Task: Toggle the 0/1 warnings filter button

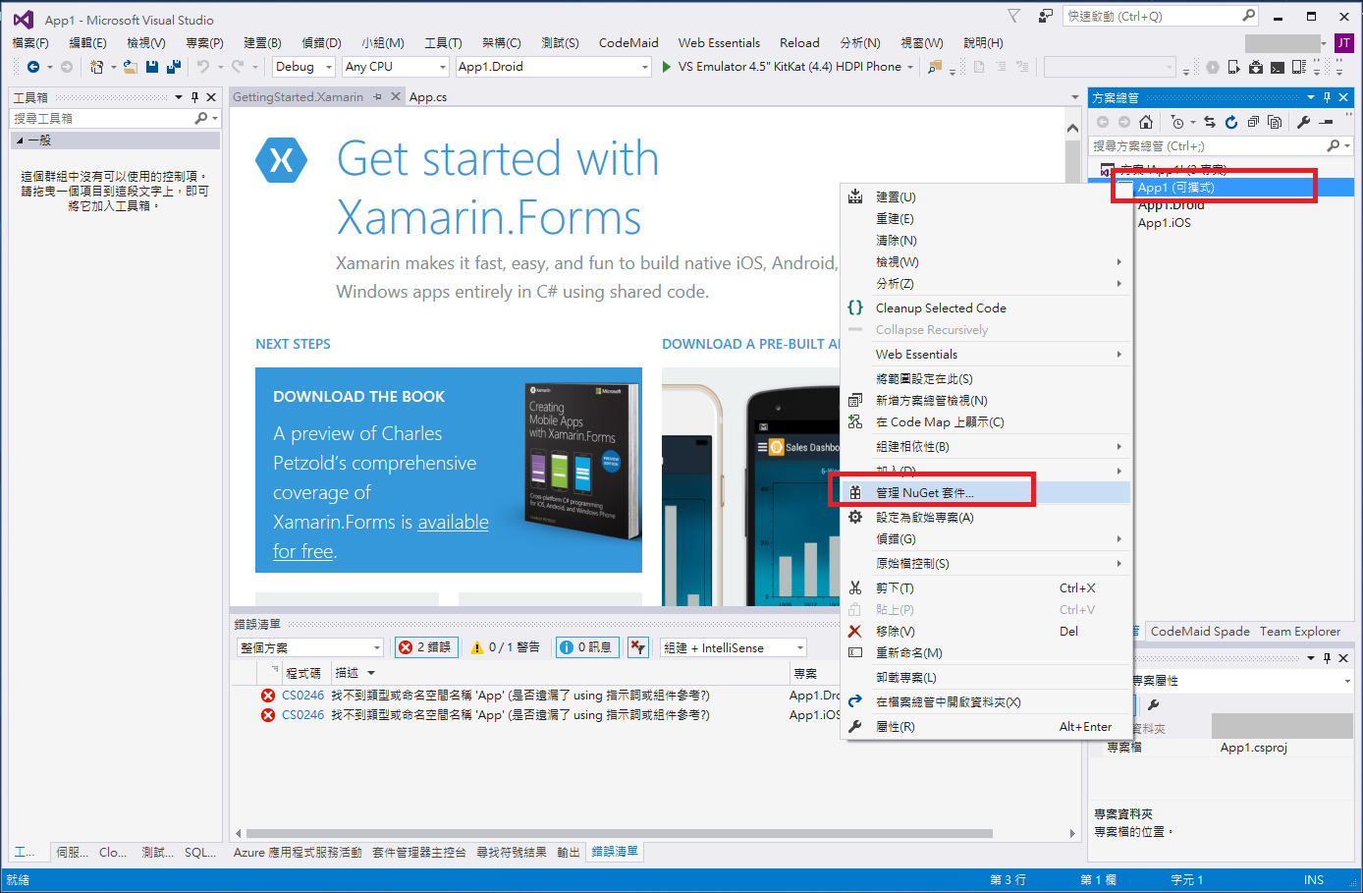Action: click(505, 647)
